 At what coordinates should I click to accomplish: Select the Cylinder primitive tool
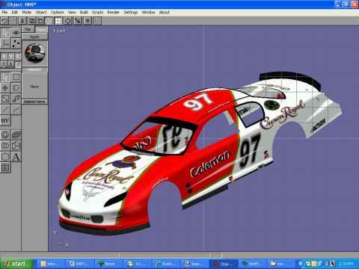click(x=5, y=146)
